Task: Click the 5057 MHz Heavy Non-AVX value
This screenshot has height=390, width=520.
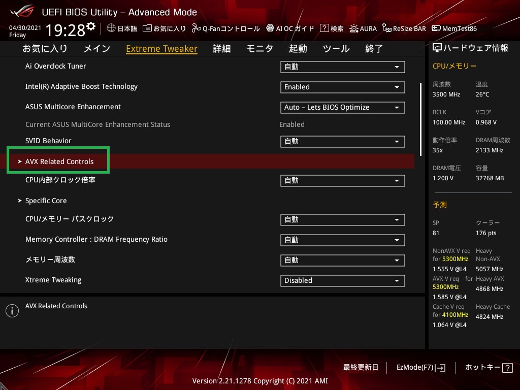Action: tap(490, 269)
